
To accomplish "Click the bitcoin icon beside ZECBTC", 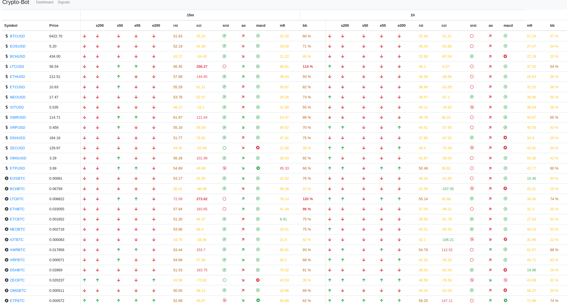I will [6, 280].
